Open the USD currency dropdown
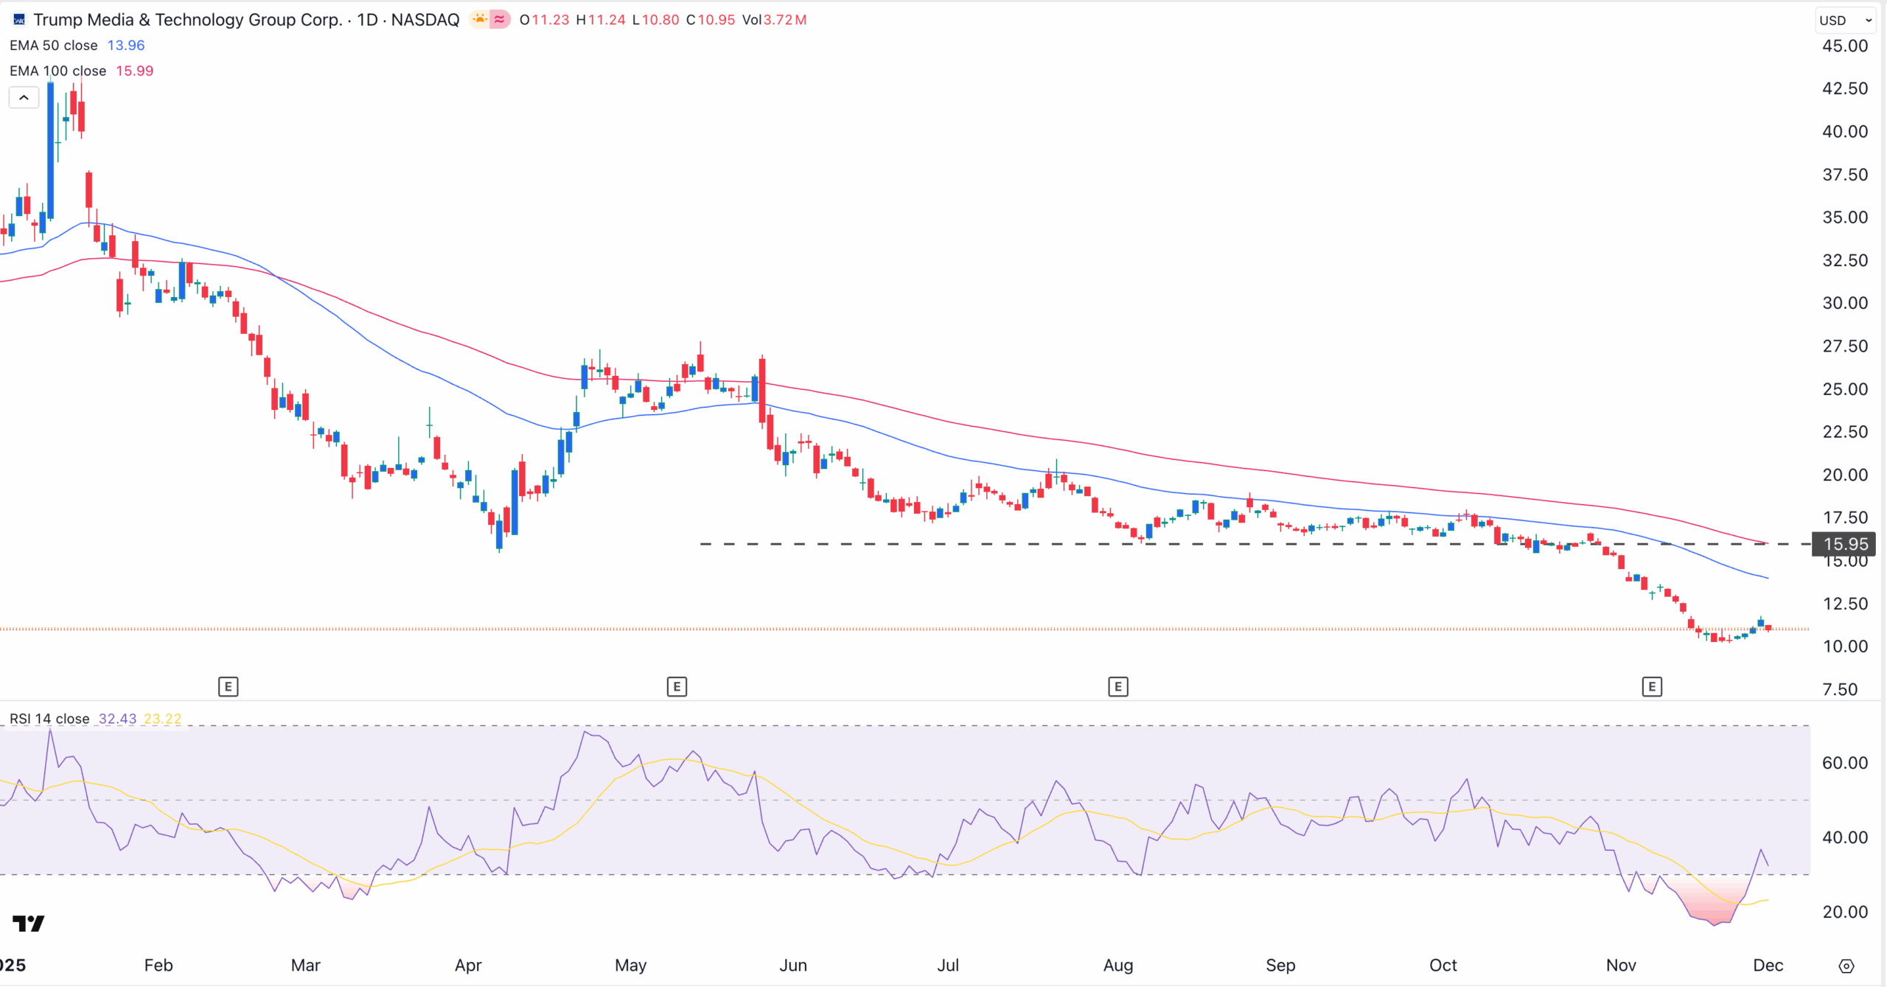The width and height of the screenshot is (1887, 987). click(1846, 20)
